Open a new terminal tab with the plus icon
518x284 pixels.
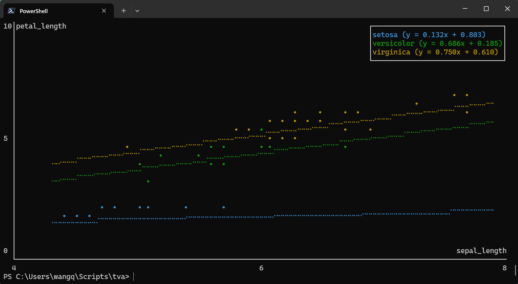123,10
